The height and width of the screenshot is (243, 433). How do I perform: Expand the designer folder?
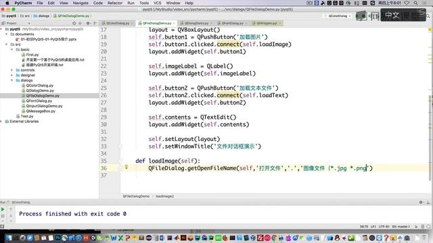(x=12, y=75)
